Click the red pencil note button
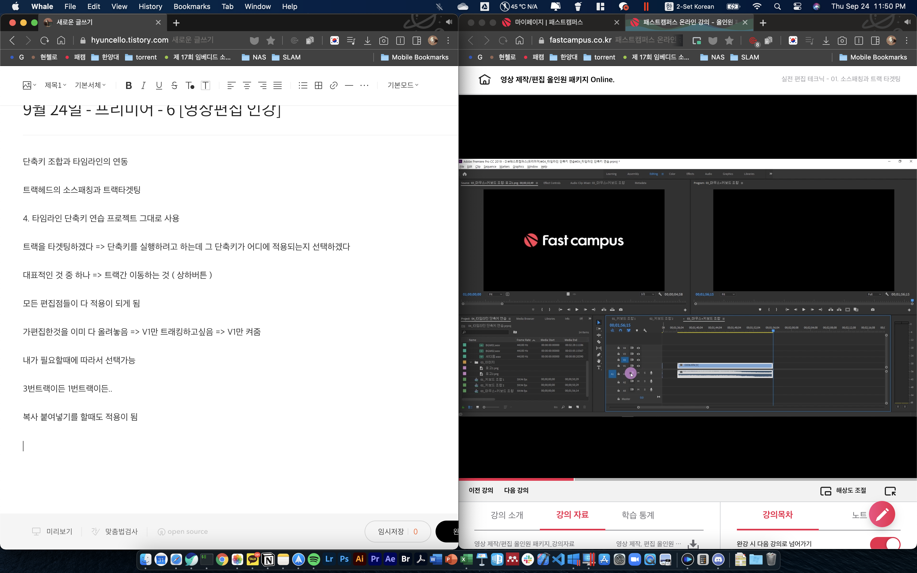917x573 pixels. click(882, 514)
